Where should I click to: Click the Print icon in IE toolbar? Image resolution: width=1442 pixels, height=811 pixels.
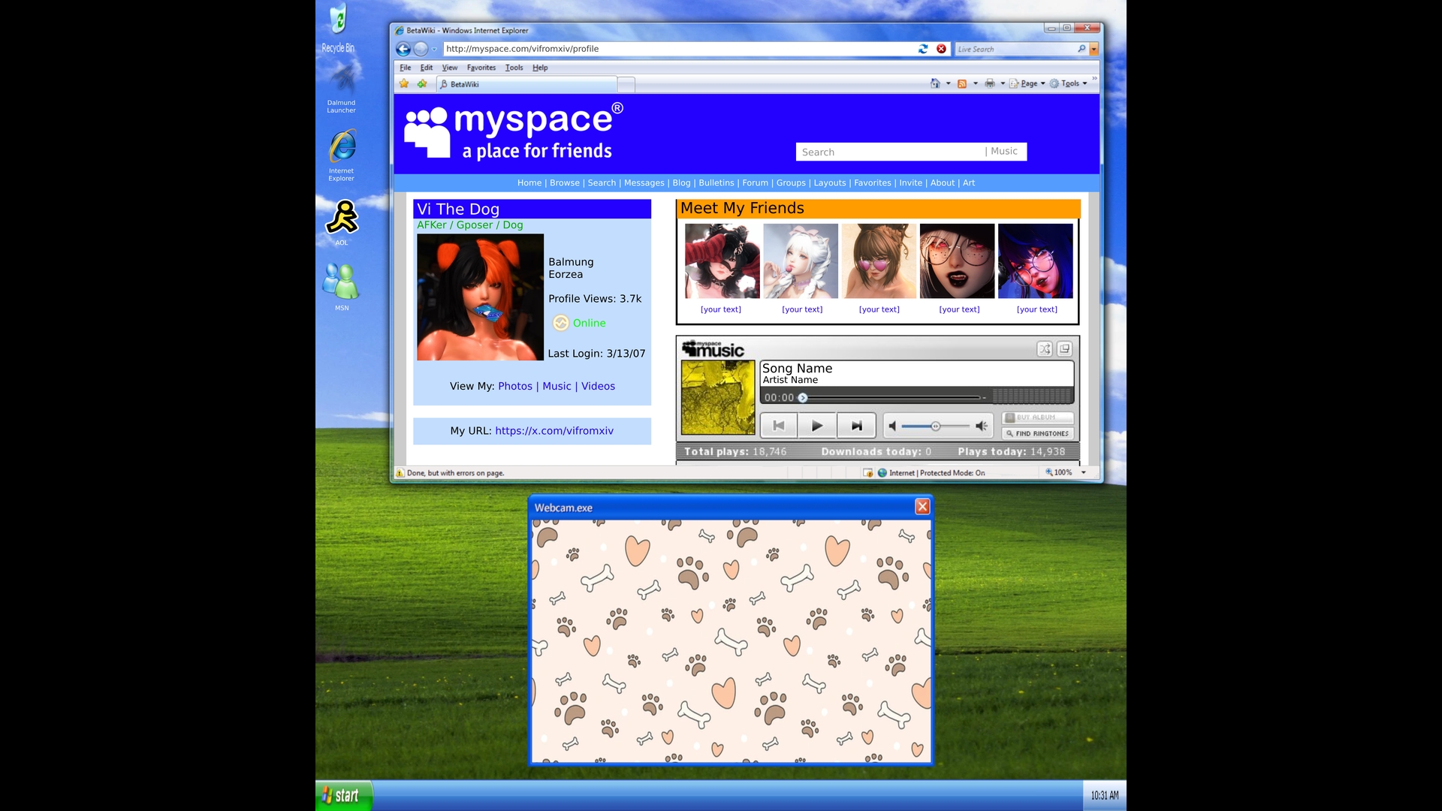(x=990, y=83)
